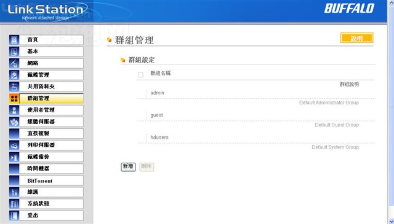Open the 直接複製 menu entry

(x=46, y=134)
